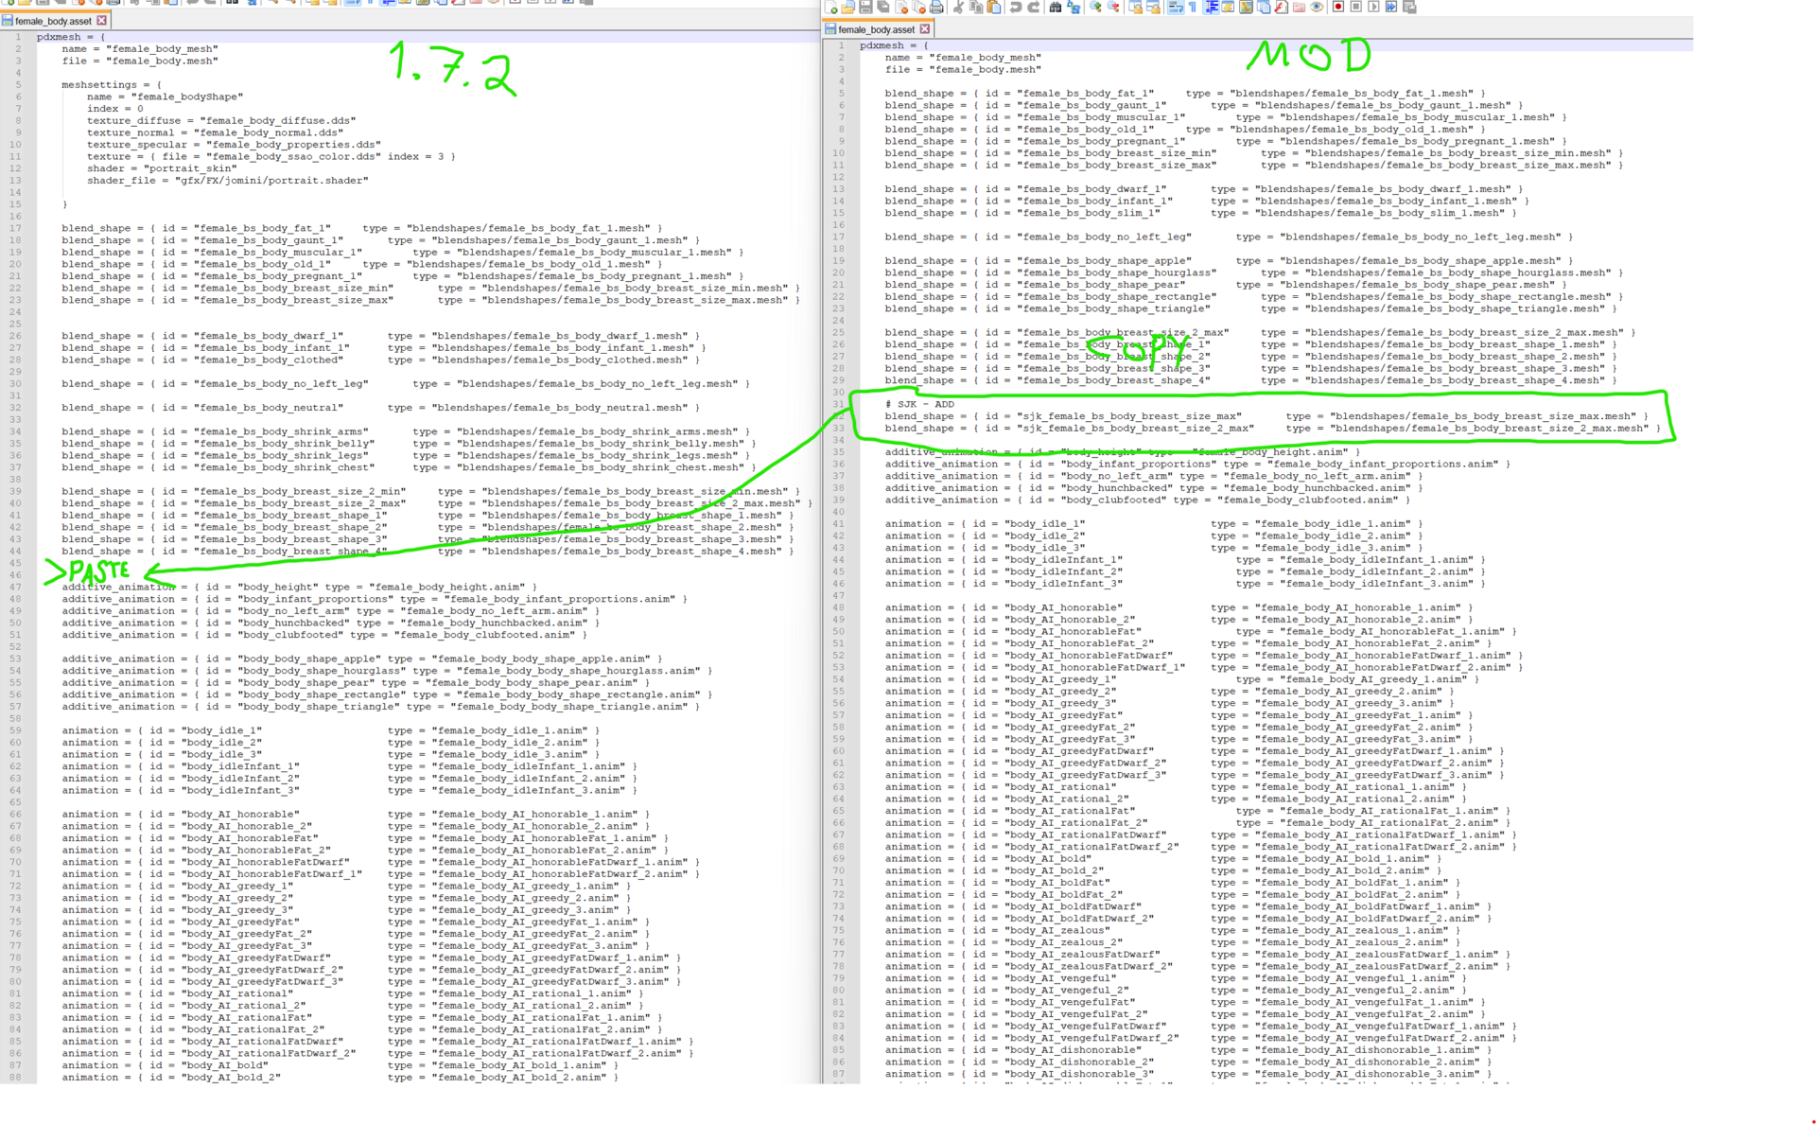Click Print icon in MOD window toolbar
The height and width of the screenshot is (1124, 1816).
click(936, 7)
